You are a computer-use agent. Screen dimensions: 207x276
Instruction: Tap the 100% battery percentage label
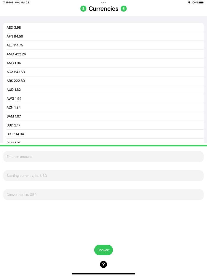[195, 2]
